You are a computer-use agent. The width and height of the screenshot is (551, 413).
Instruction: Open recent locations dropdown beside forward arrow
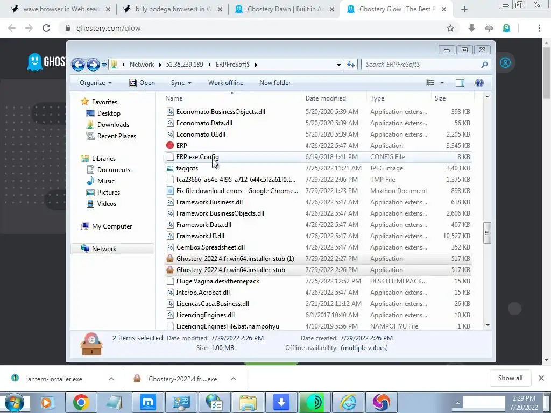pyautogui.click(x=104, y=65)
